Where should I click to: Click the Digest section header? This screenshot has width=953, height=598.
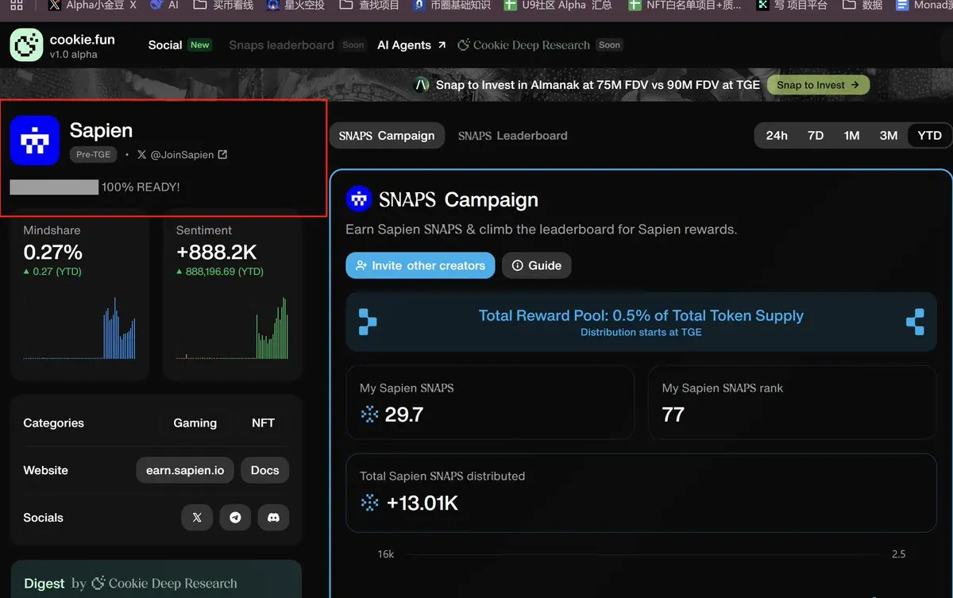click(130, 584)
